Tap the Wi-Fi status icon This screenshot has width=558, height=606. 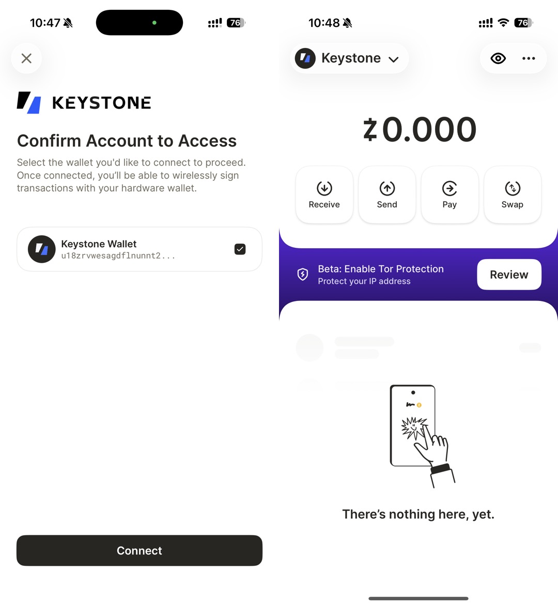pos(503,23)
